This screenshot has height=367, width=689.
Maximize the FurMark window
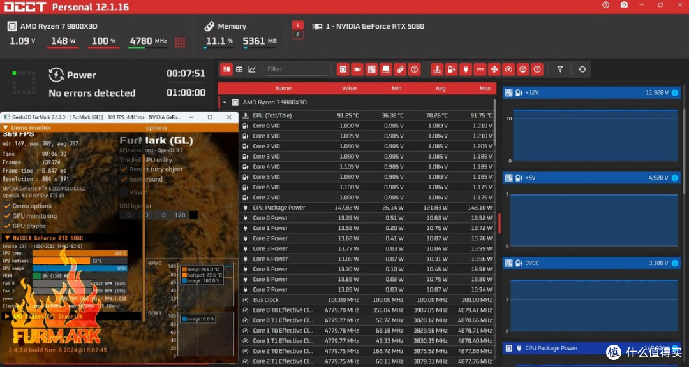(x=210, y=117)
